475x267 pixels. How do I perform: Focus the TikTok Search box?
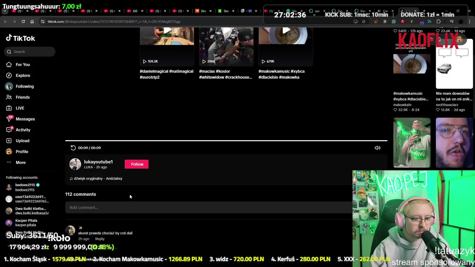30,52
